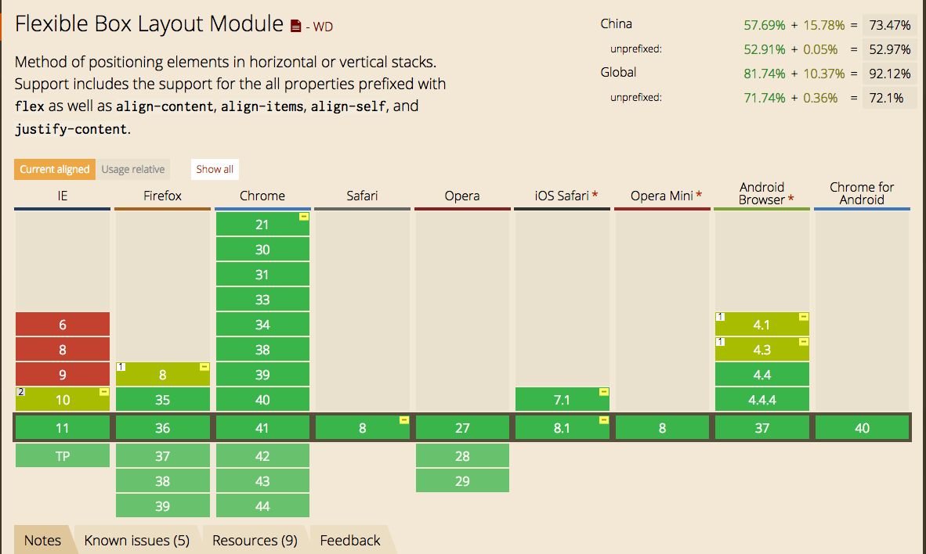Image resolution: width=926 pixels, height=554 pixels.
Task: Click the Opera 29 future cell
Action: [x=462, y=480]
